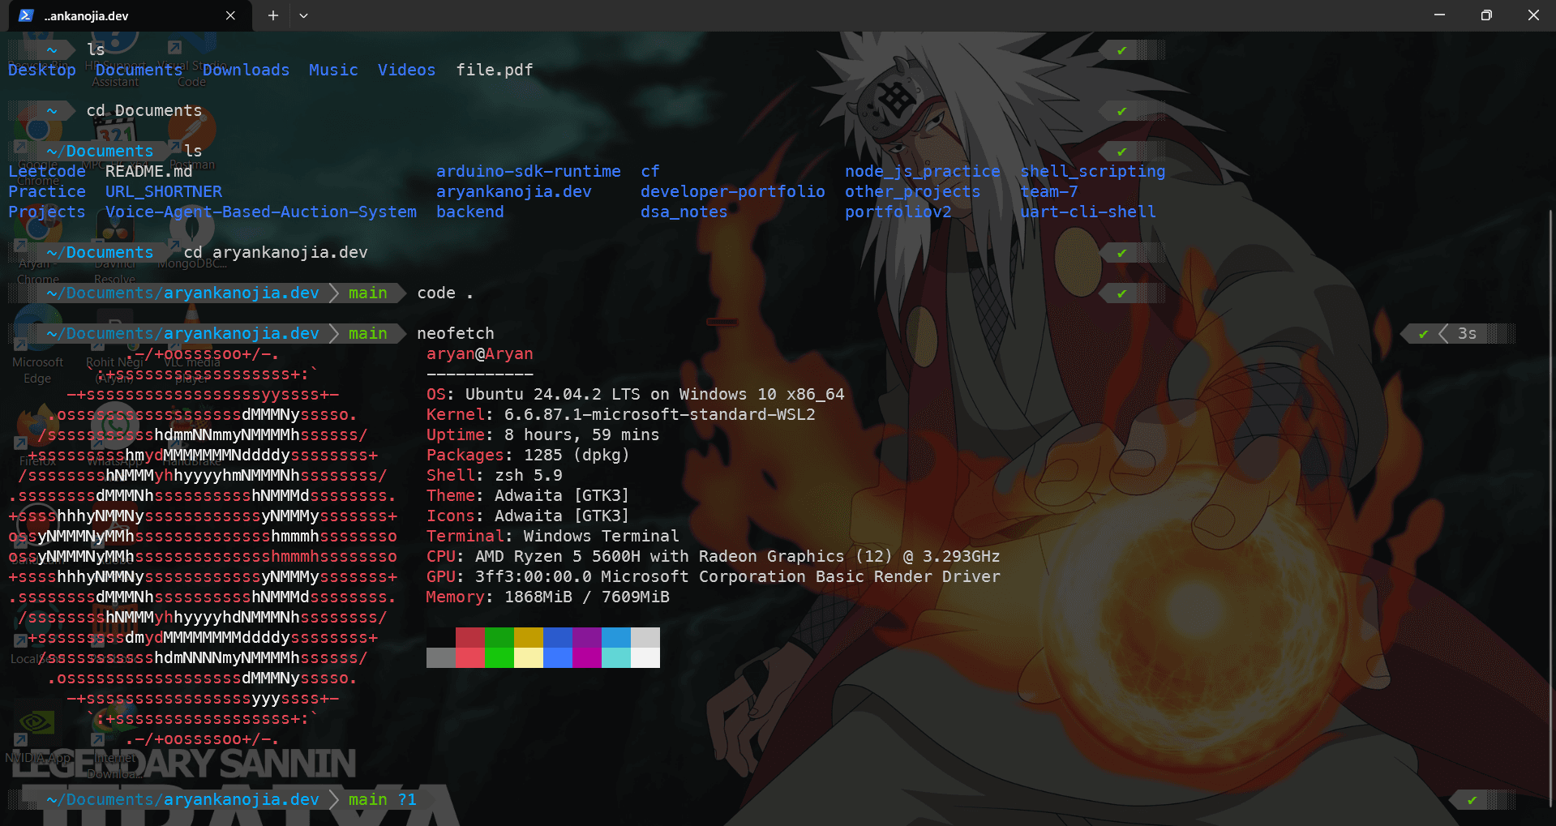
Task: Click the PowerShell icon on the terminal tab
Action: pos(26,15)
